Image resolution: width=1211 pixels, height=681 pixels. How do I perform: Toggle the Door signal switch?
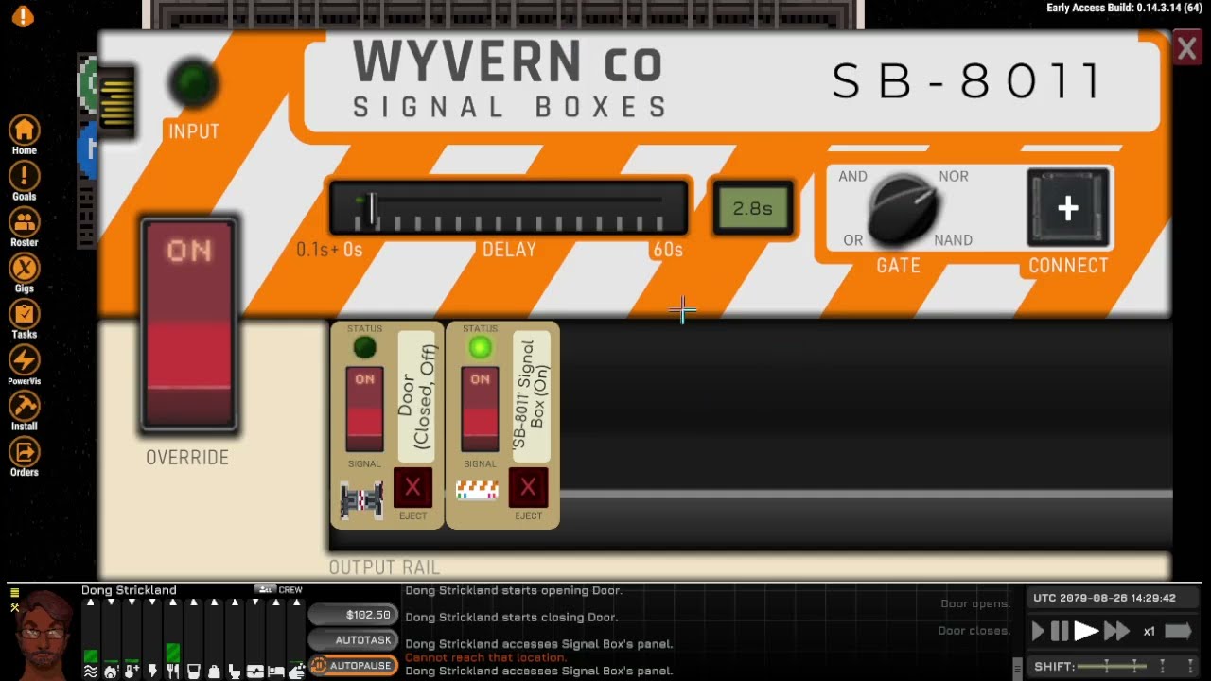point(364,409)
